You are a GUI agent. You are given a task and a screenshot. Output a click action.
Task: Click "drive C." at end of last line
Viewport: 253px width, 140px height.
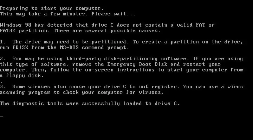point(167,104)
